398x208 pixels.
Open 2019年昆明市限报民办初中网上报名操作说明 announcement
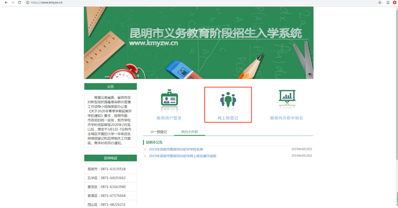[x=182, y=156]
